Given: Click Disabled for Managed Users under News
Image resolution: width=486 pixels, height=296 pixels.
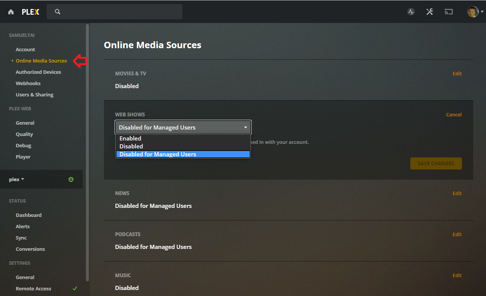Looking at the screenshot, I should [x=153, y=206].
